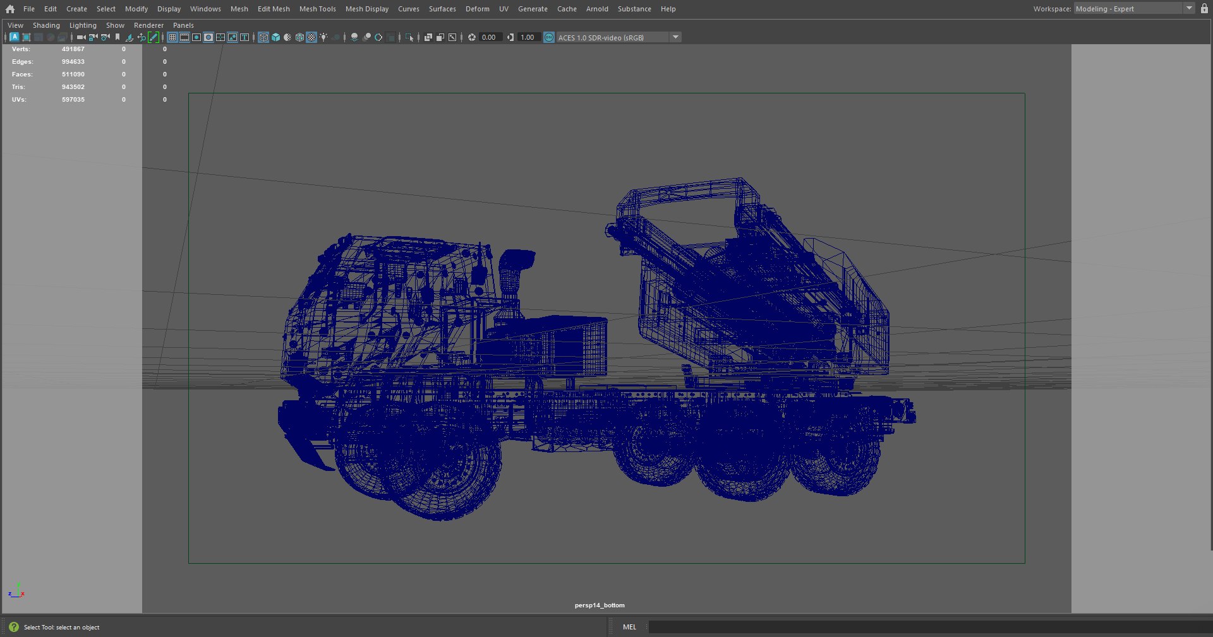Open the Edit Mesh menu
This screenshot has width=1213, height=637.
coord(274,9)
